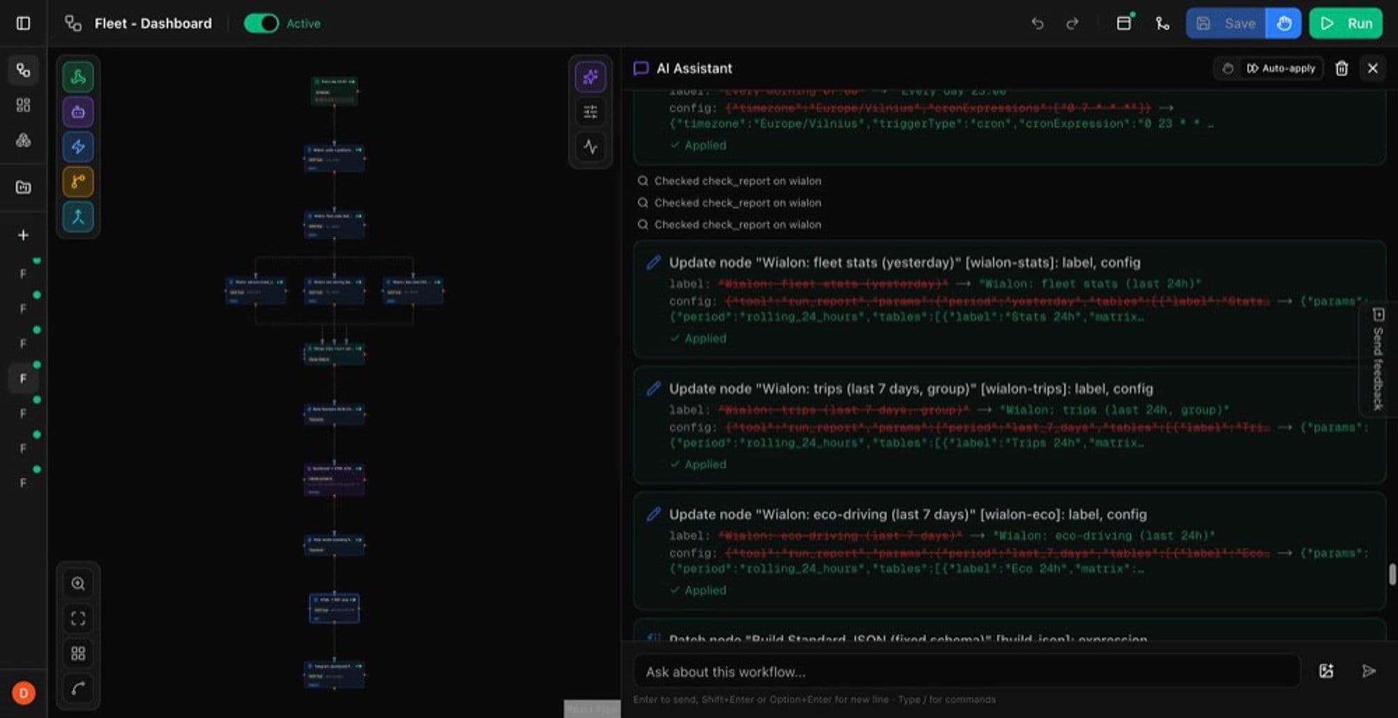Toggle the left sidebar panel icon
This screenshot has height=718, width=1398.
click(x=23, y=24)
